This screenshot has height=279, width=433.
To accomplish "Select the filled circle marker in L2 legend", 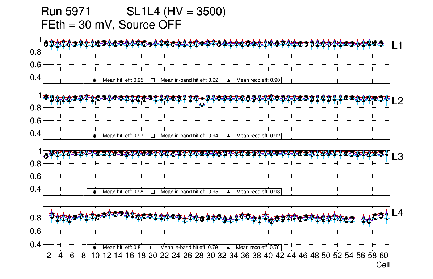I will tap(95, 136).
